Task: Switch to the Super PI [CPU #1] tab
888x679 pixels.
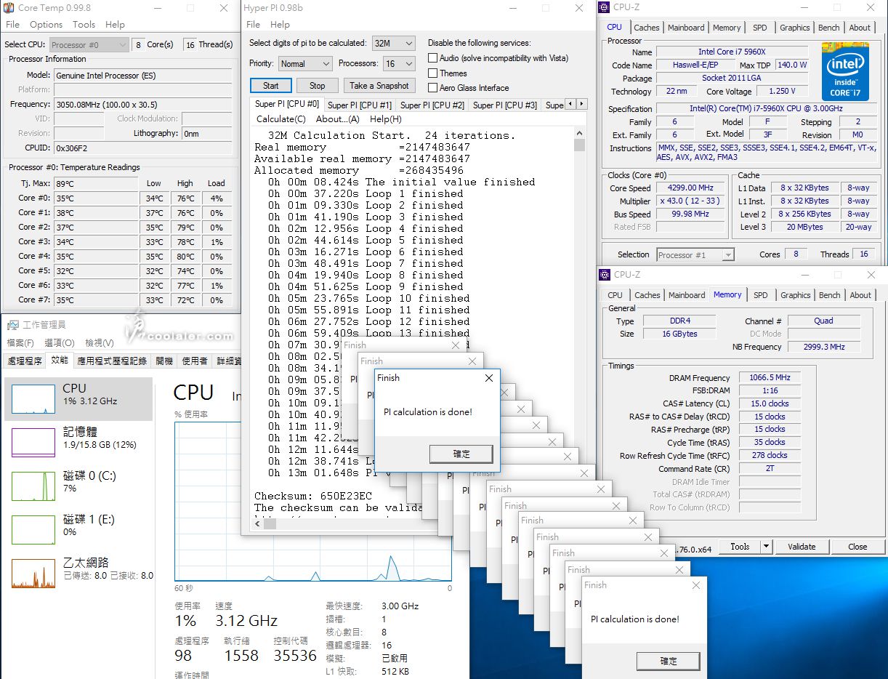Action: (360, 105)
